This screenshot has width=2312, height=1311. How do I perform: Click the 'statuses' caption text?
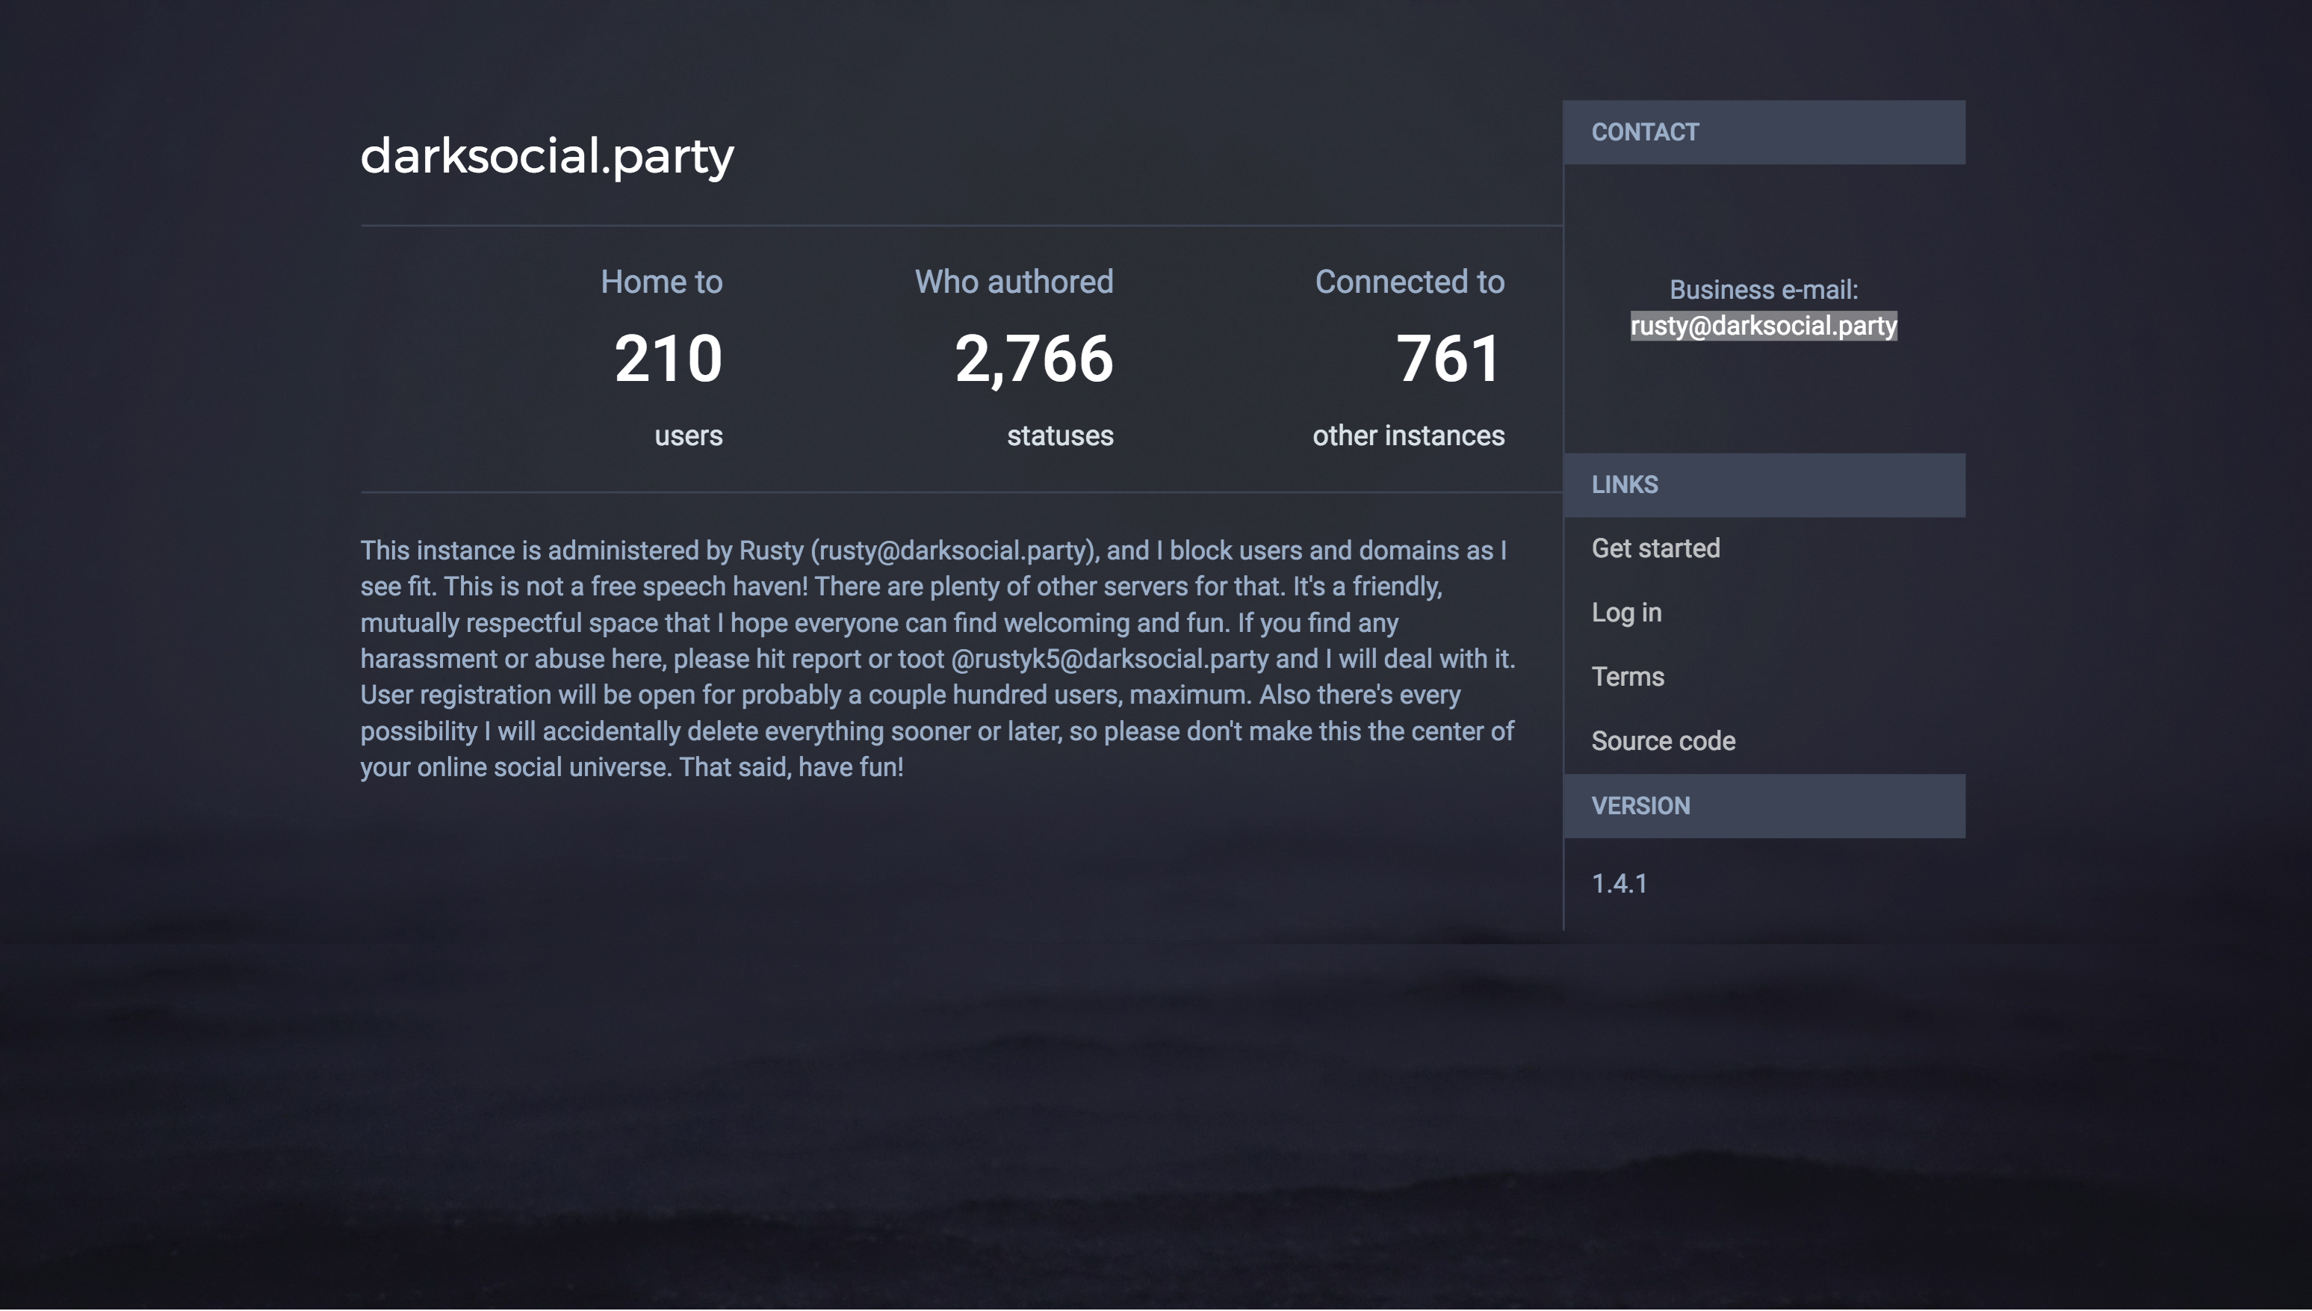[1060, 436]
